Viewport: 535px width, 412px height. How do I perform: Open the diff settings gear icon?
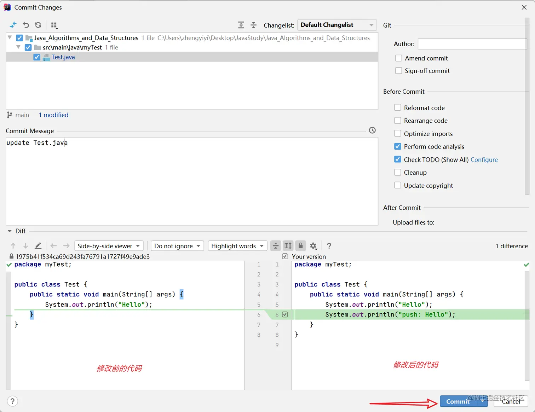[x=313, y=246]
